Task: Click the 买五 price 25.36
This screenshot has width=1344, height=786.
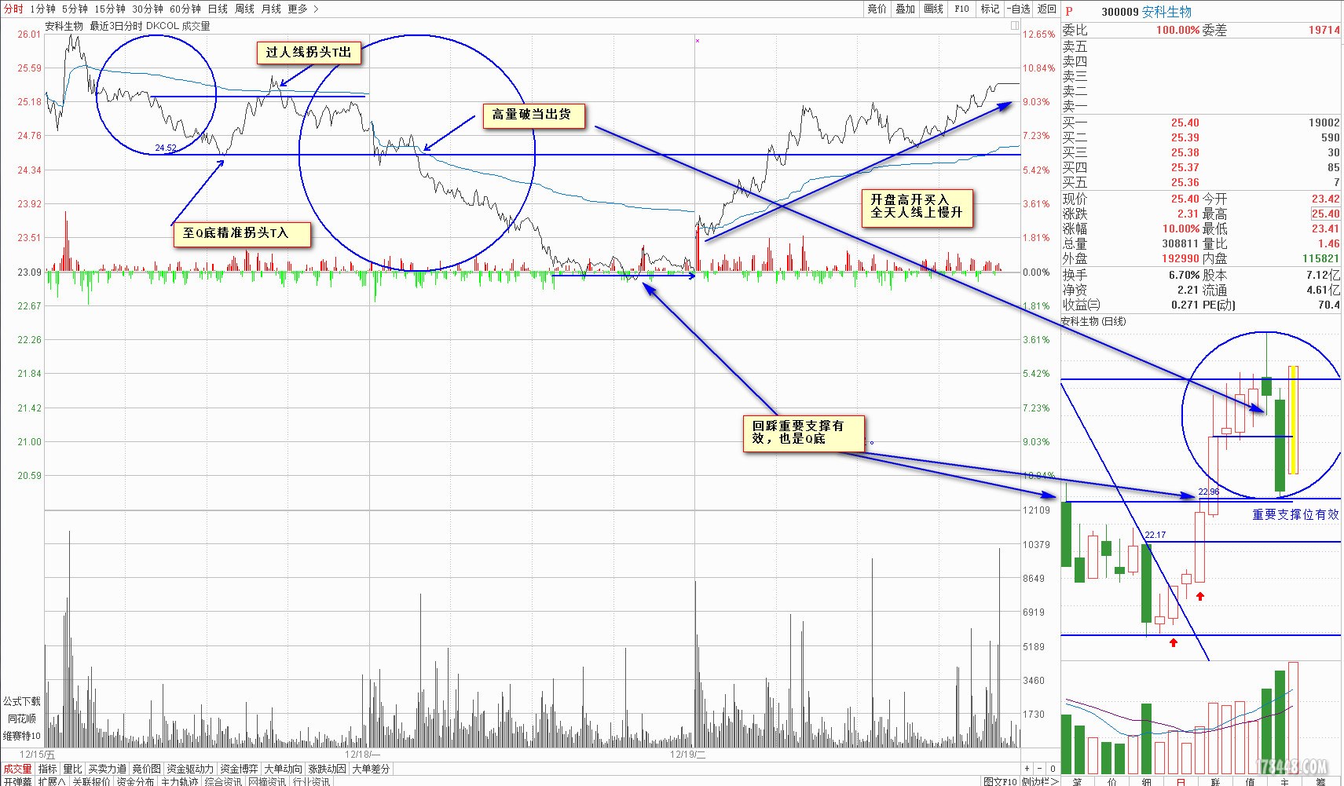Action: [x=1185, y=182]
